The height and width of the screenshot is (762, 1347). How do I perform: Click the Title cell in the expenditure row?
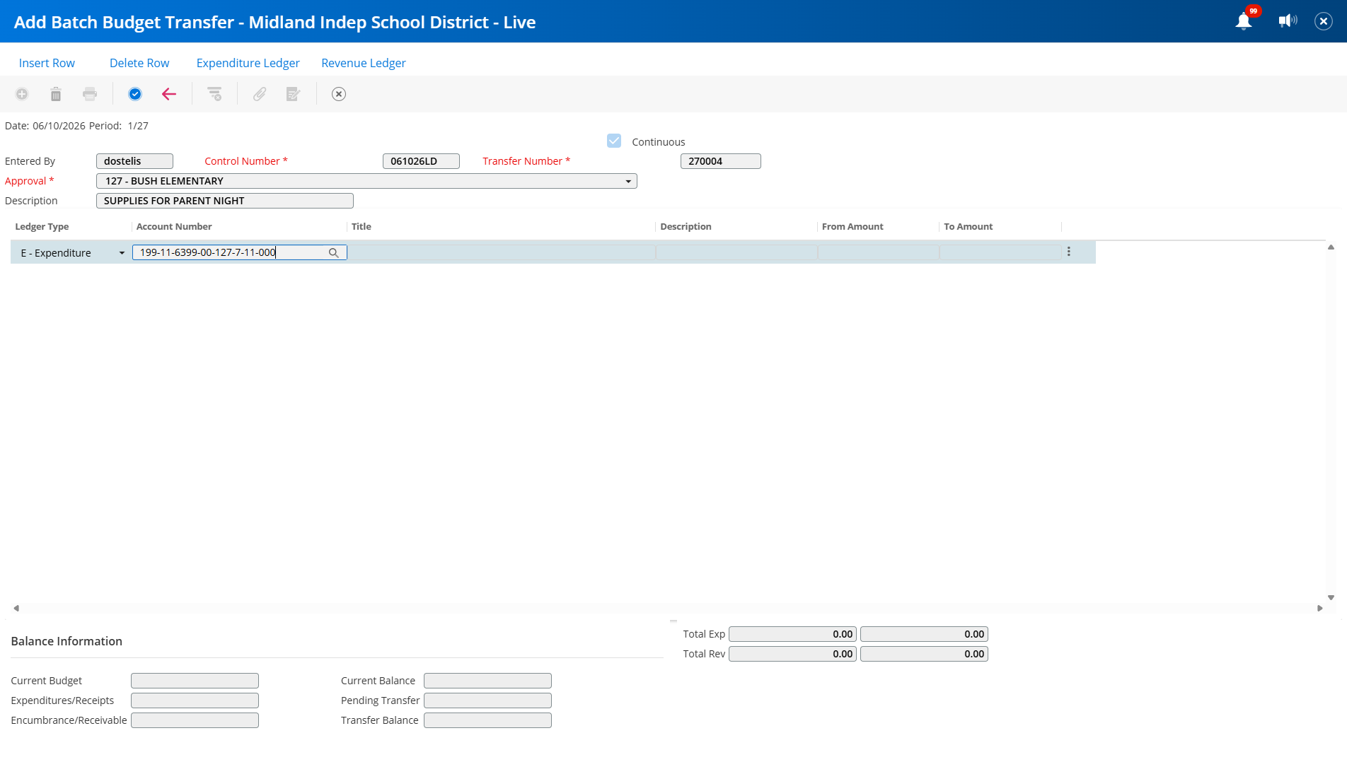(501, 252)
